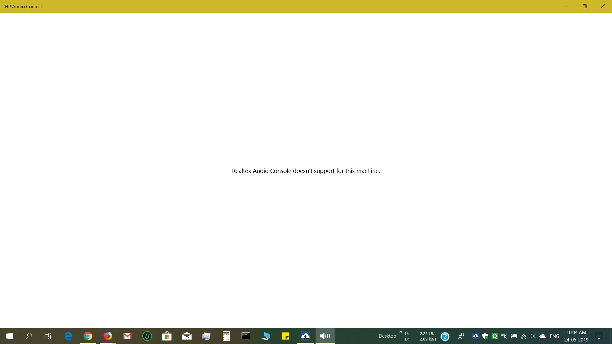Click the taskbar search magnifier icon
This screenshot has width=612, height=344.
click(x=29, y=336)
